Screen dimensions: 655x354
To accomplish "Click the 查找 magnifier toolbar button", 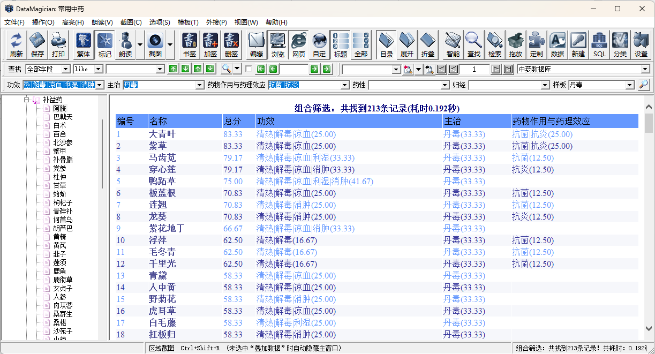I will coord(474,45).
